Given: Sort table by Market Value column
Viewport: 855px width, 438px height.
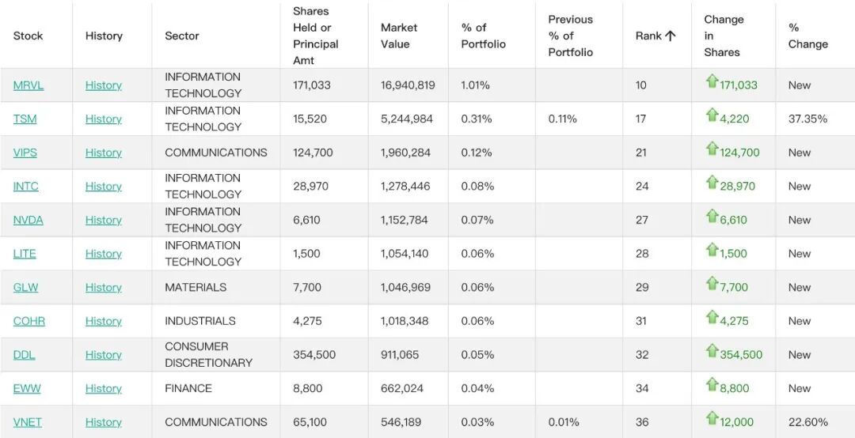Looking at the screenshot, I should click(398, 36).
